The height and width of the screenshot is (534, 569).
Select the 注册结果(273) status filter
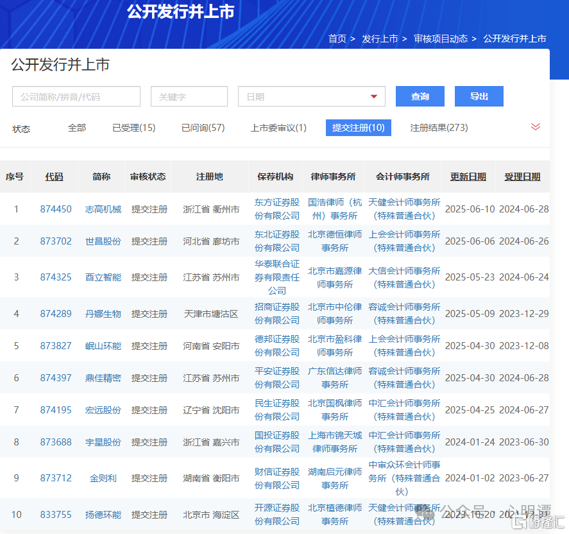point(439,128)
